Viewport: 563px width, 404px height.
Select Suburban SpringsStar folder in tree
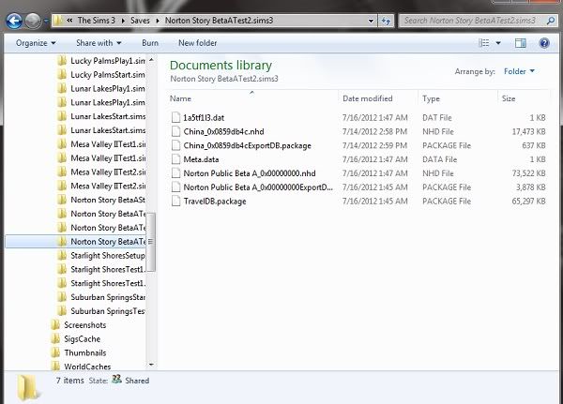point(108,297)
